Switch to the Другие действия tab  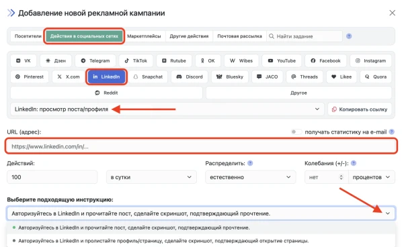(x=189, y=36)
